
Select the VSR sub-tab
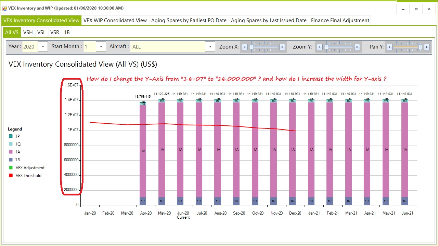[x=55, y=32]
